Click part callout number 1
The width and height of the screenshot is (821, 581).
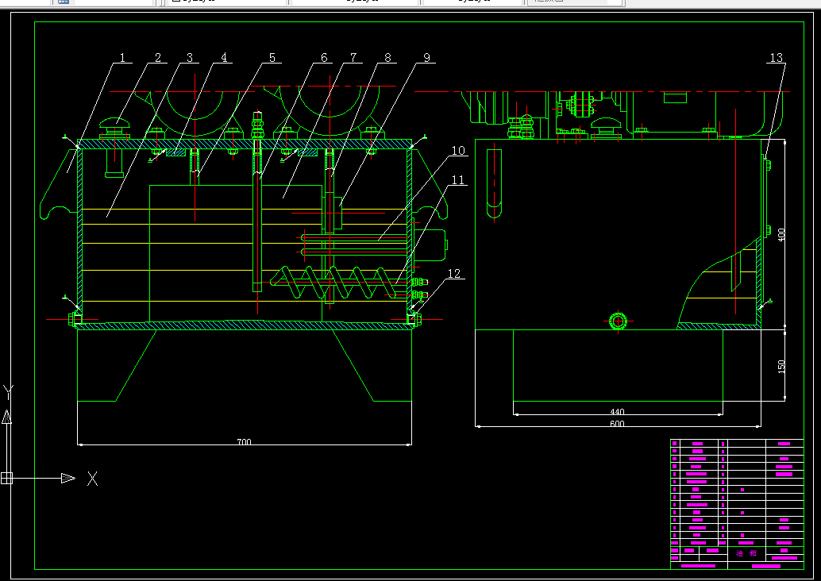click(122, 58)
